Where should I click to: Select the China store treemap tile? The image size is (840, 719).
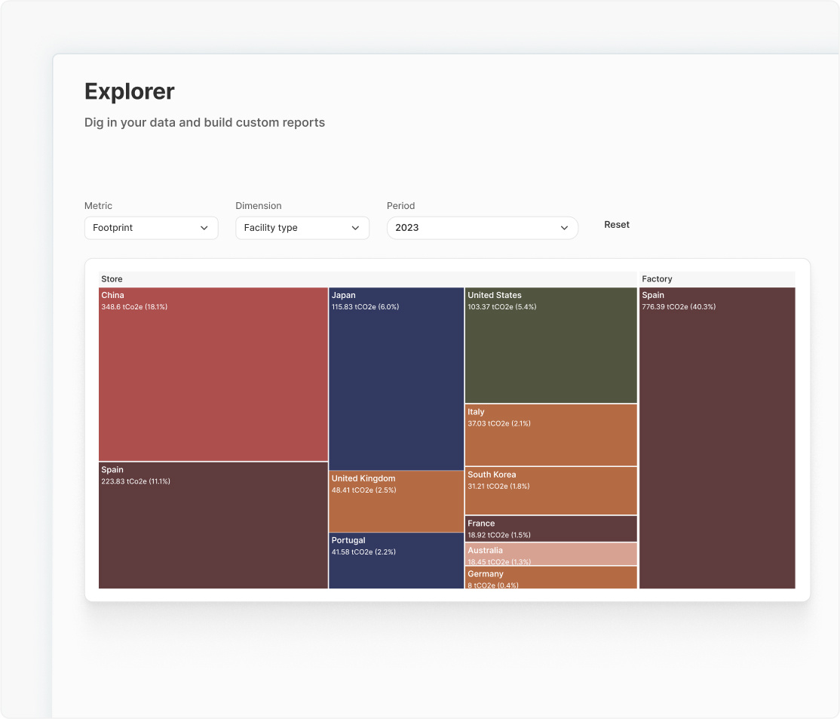213,374
